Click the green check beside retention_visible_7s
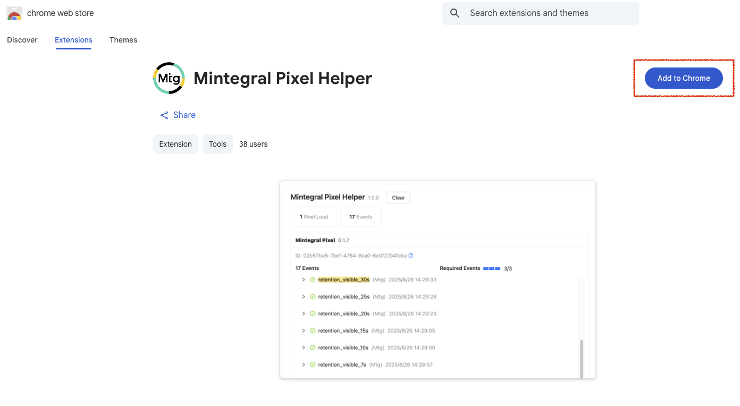The height and width of the screenshot is (406, 740). pyautogui.click(x=313, y=365)
